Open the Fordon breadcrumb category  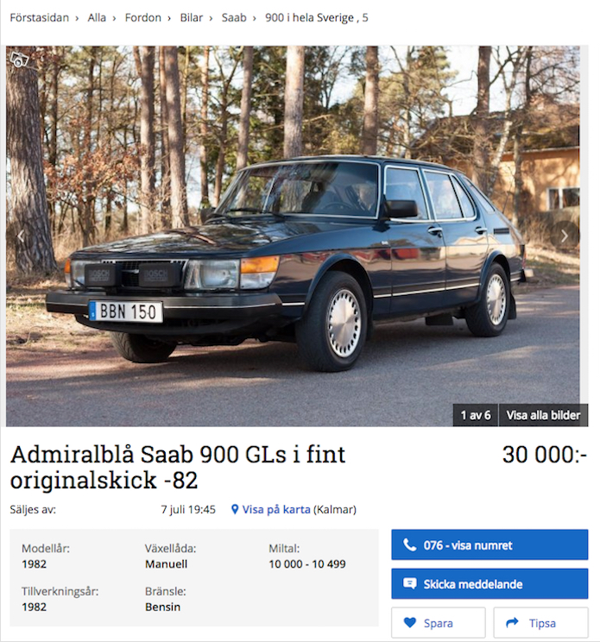point(143,17)
